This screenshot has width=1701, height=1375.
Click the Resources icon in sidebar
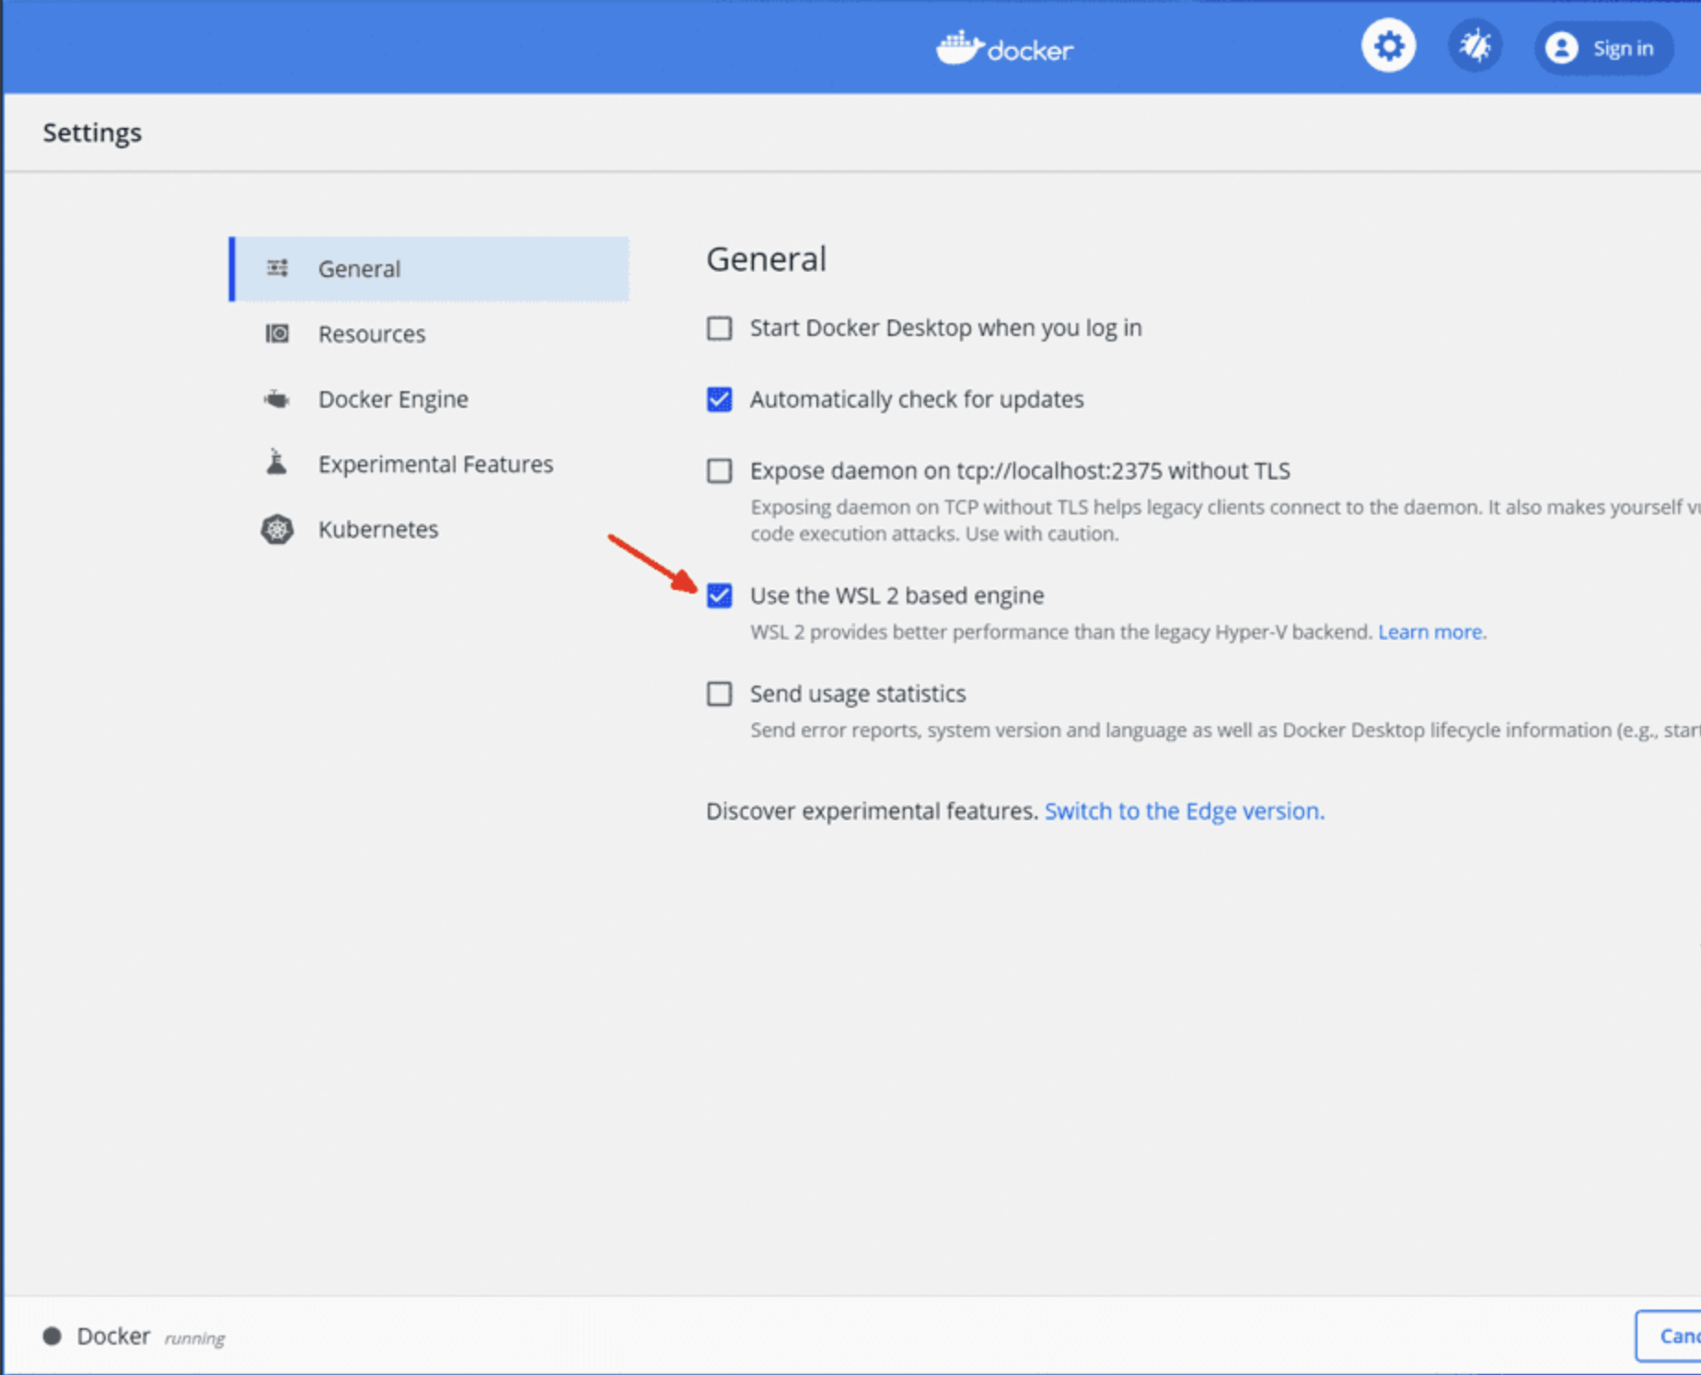point(277,333)
